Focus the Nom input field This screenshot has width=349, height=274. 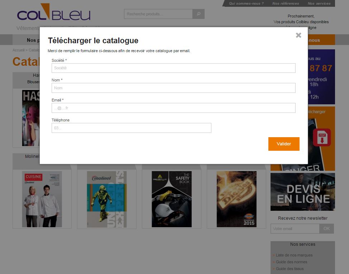pos(174,88)
